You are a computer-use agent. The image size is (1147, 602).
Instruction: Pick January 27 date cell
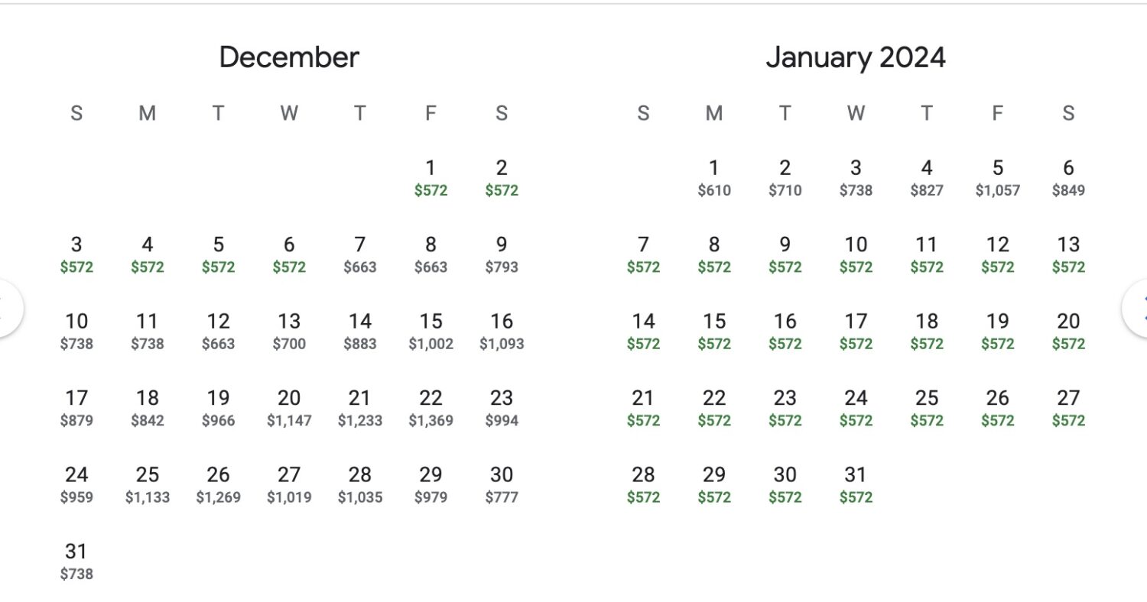1068,408
